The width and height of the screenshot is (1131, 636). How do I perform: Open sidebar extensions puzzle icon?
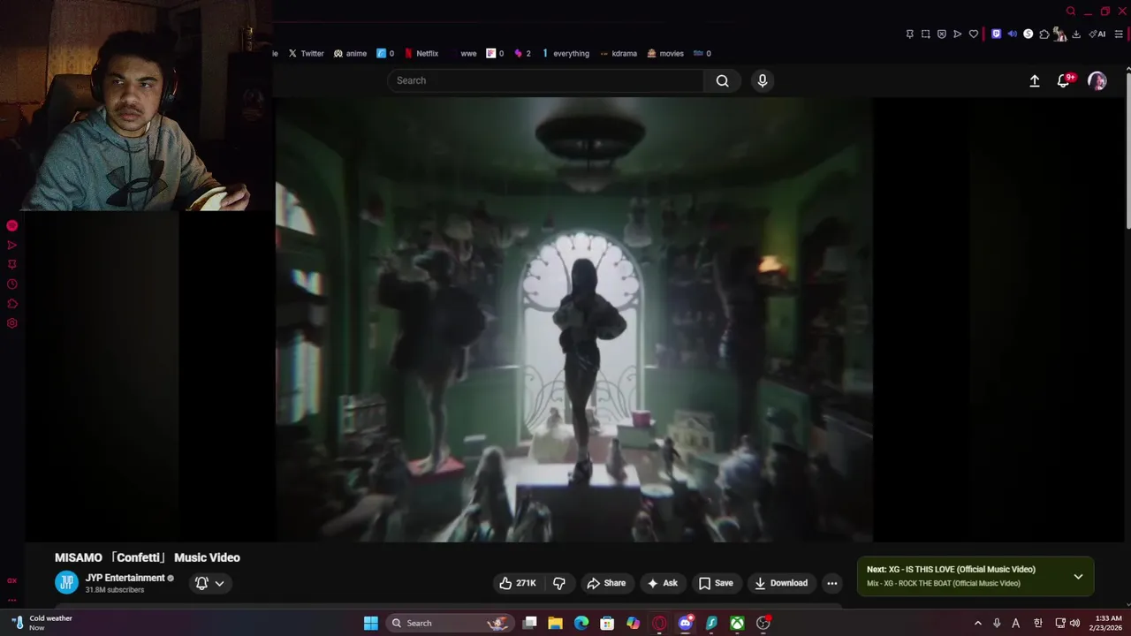[12, 304]
